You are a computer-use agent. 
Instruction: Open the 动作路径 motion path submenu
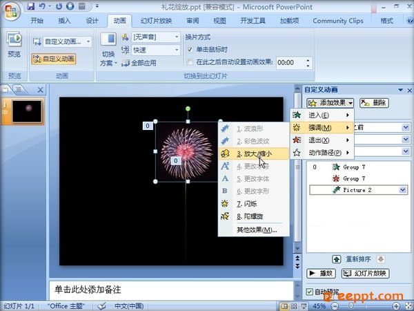[x=322, y=153]
